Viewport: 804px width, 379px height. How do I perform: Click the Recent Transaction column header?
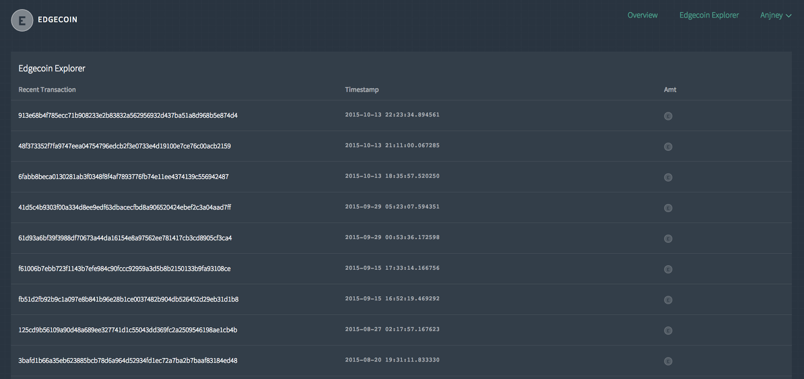point(47,89)
